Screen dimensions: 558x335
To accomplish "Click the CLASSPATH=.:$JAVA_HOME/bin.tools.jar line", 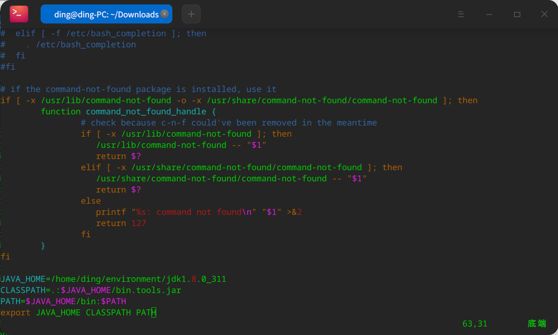I will 91,290.
